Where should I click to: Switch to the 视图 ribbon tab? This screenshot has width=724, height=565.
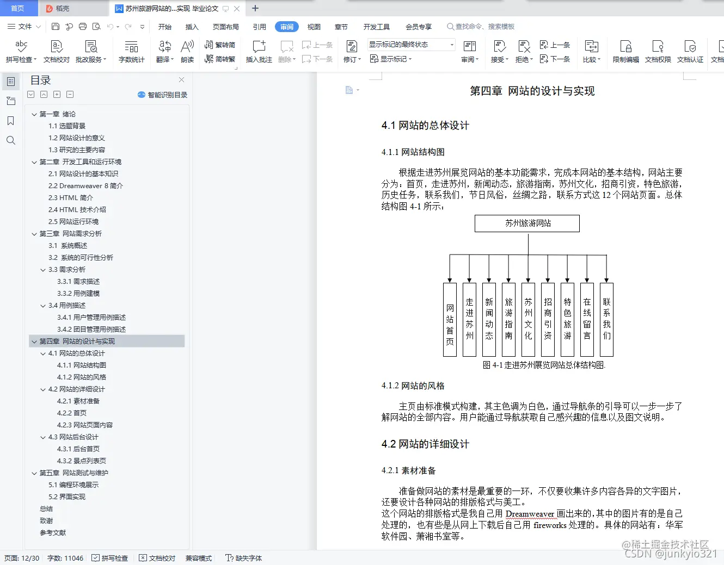pos(314,26)
